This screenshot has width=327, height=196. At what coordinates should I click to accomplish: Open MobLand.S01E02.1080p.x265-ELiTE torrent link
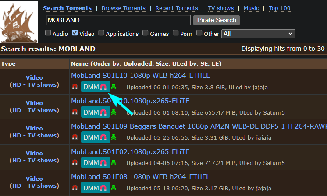point(130,152)
